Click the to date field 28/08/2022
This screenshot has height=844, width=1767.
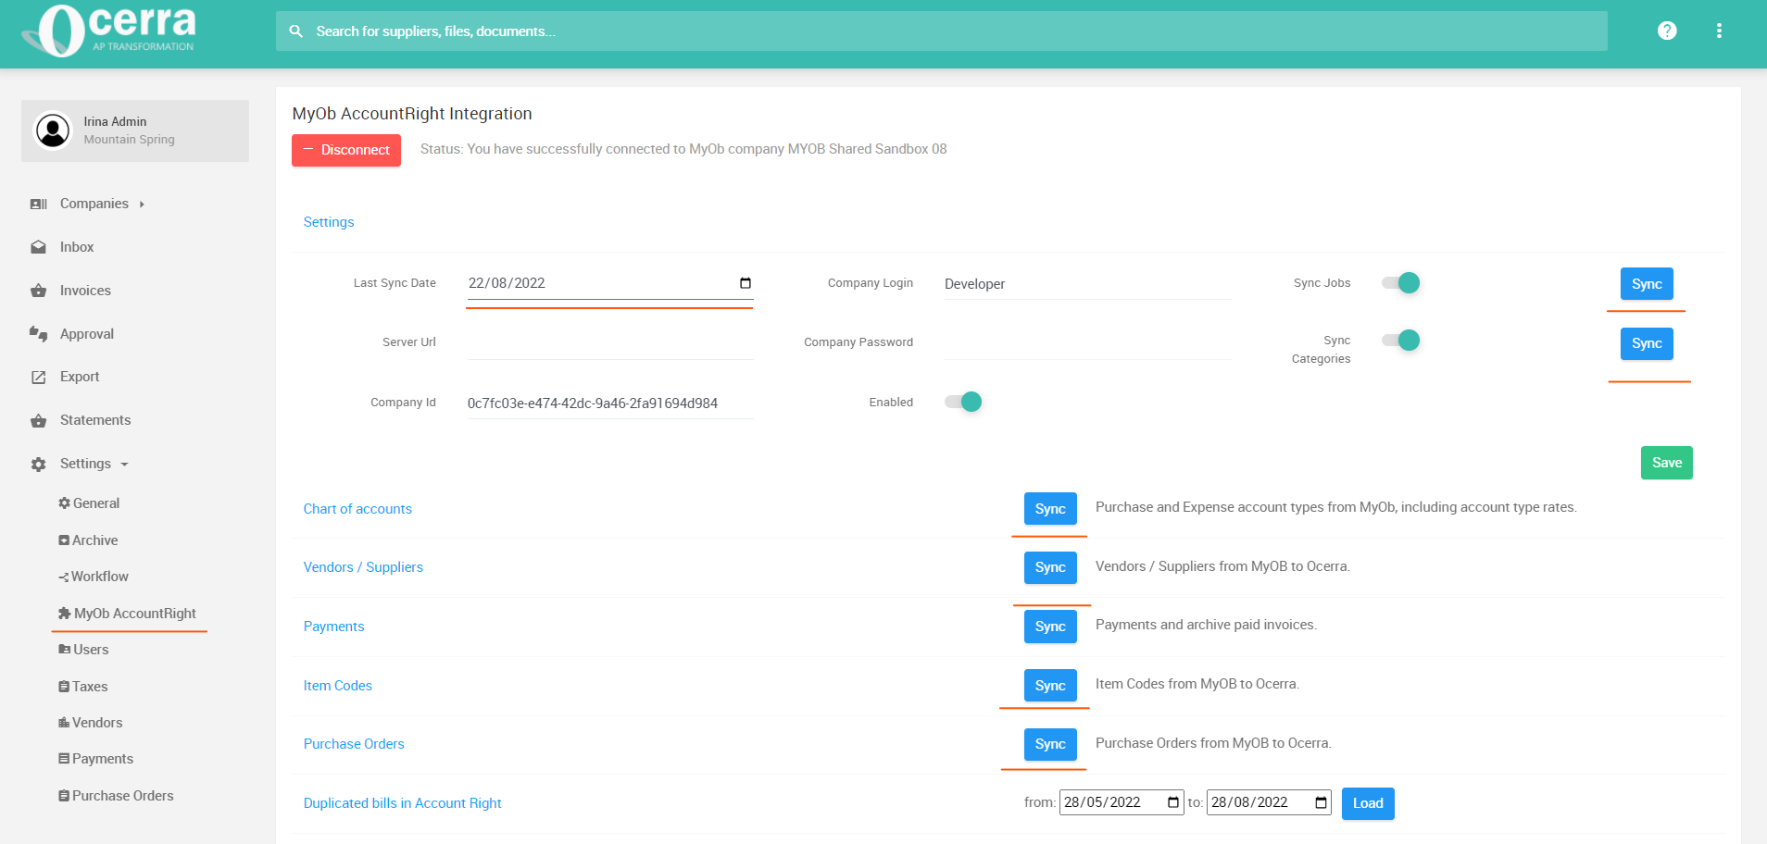pos(1269,802)
